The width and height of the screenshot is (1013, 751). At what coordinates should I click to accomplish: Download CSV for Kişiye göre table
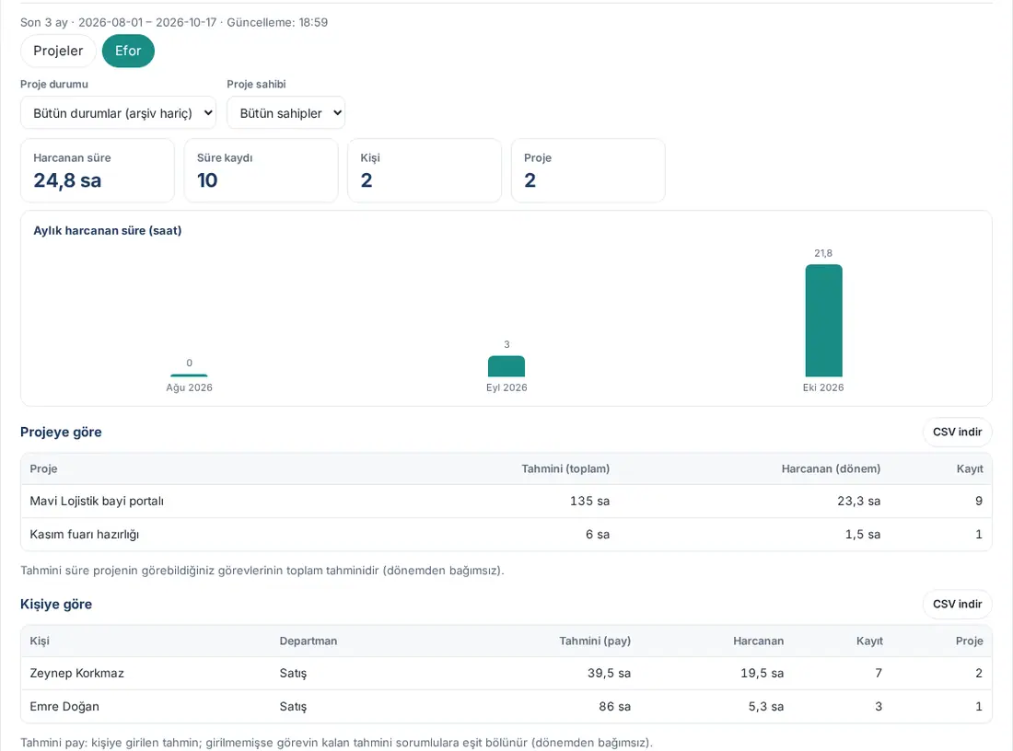pyautogui.click(x=957, y=605)
